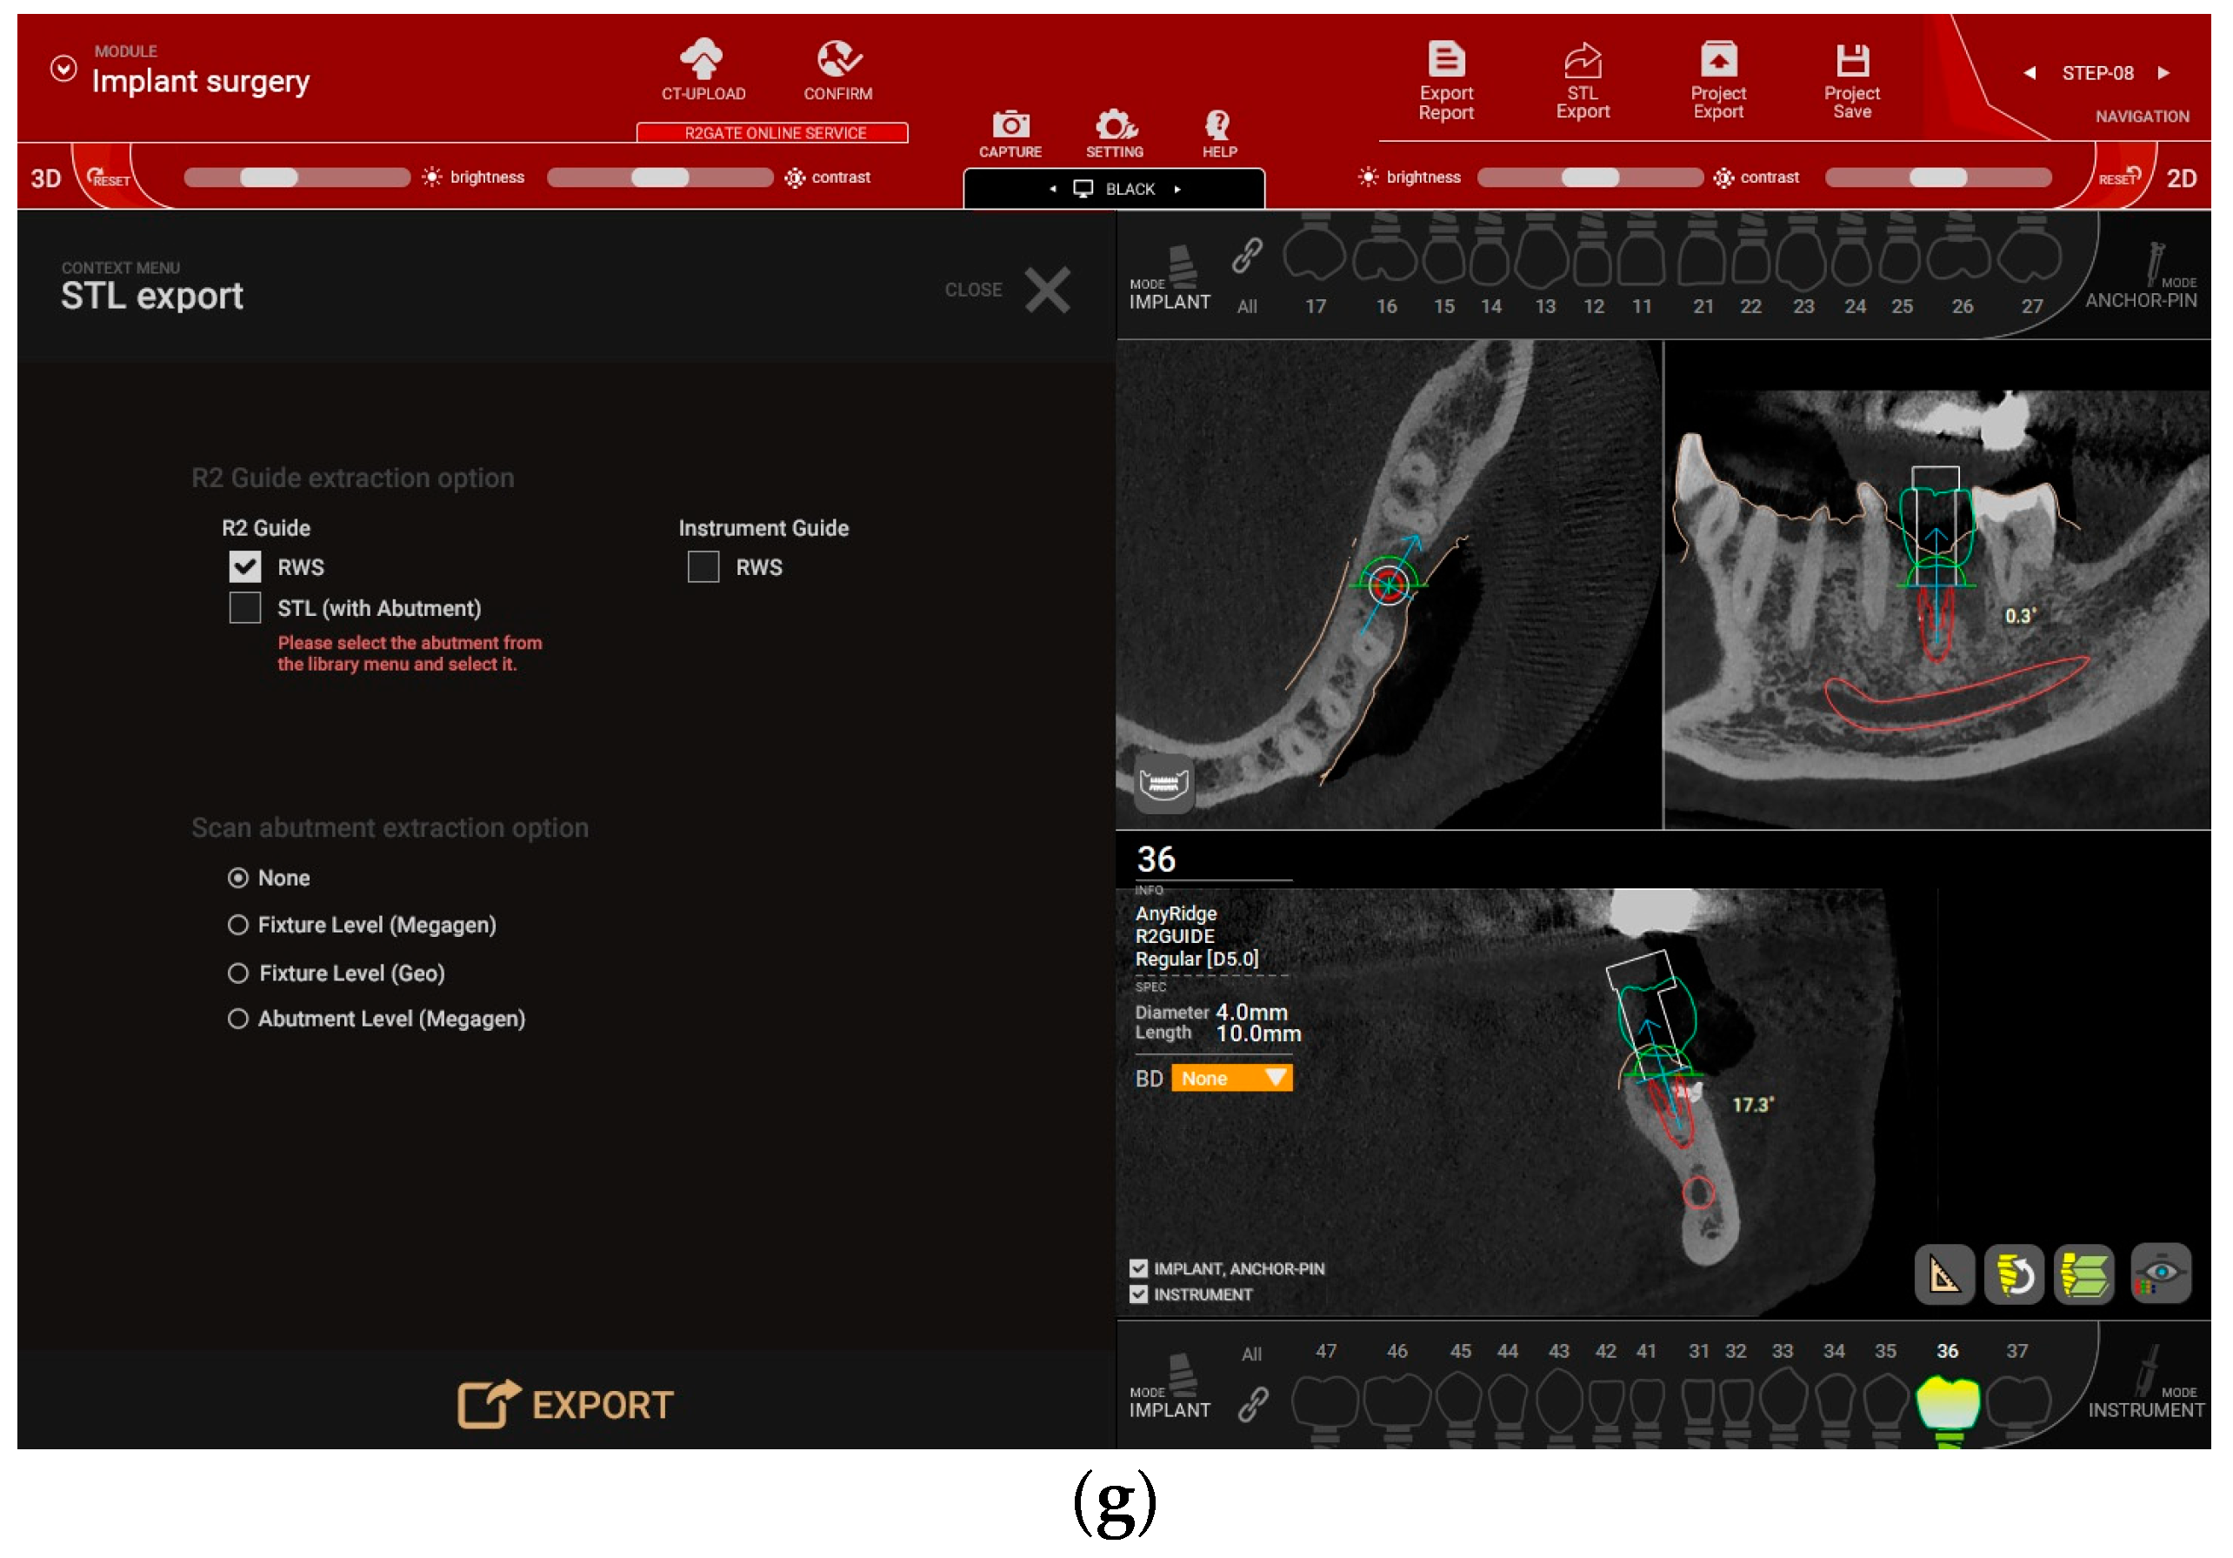
Task: Uncheck R2 Guide RWS checkbox
Action: coord(245,567)
